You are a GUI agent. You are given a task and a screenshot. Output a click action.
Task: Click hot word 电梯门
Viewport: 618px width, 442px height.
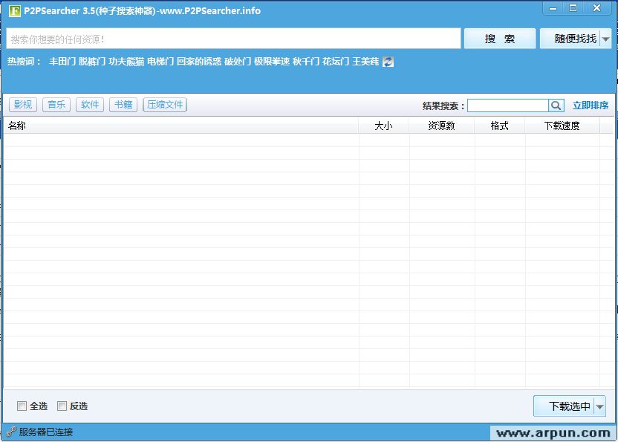click(160, 62)
